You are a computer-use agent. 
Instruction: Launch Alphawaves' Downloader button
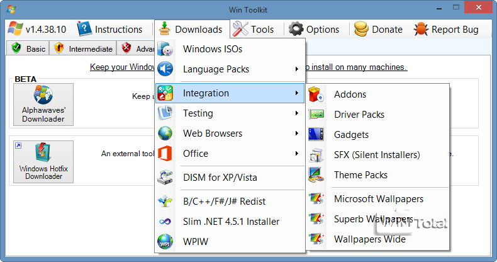43,105
